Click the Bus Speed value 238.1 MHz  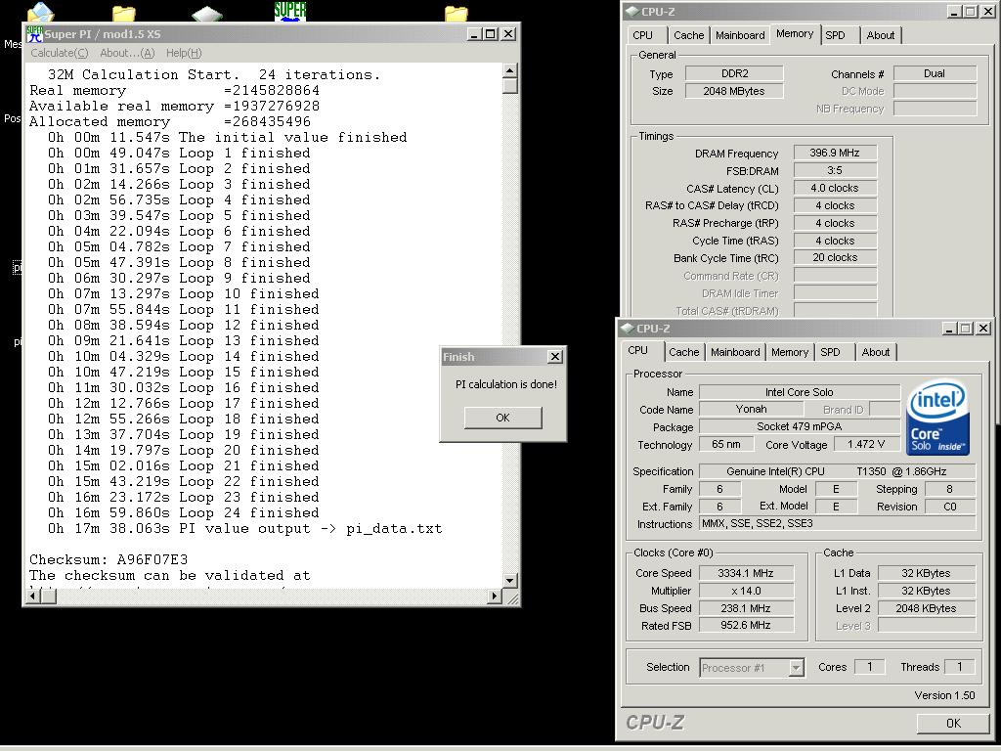point(746,608)
